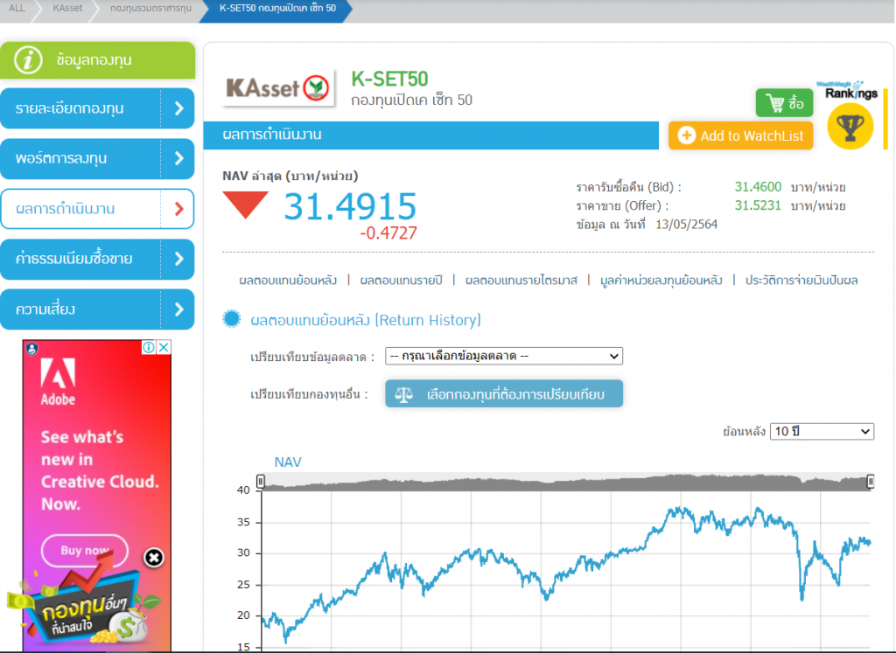Expand the chevron on ค่าธรรมเนียมซื้อขาย
Screen dimensions: 896x653
point(178,259)
